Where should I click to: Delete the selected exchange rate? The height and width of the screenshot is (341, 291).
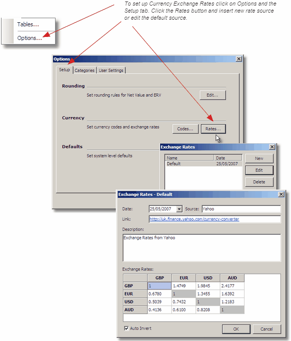click(259, 182)
